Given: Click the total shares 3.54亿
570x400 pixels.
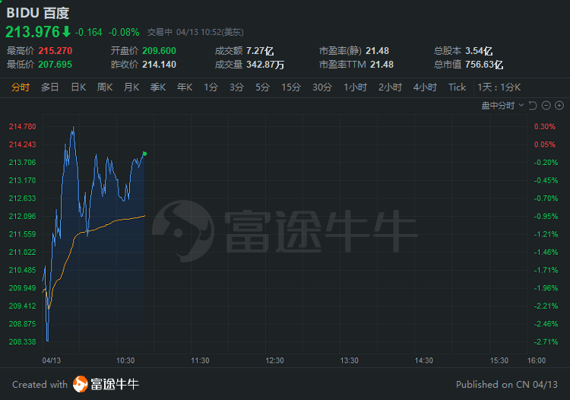Looking at the screenshot, I should coord(479,51).
